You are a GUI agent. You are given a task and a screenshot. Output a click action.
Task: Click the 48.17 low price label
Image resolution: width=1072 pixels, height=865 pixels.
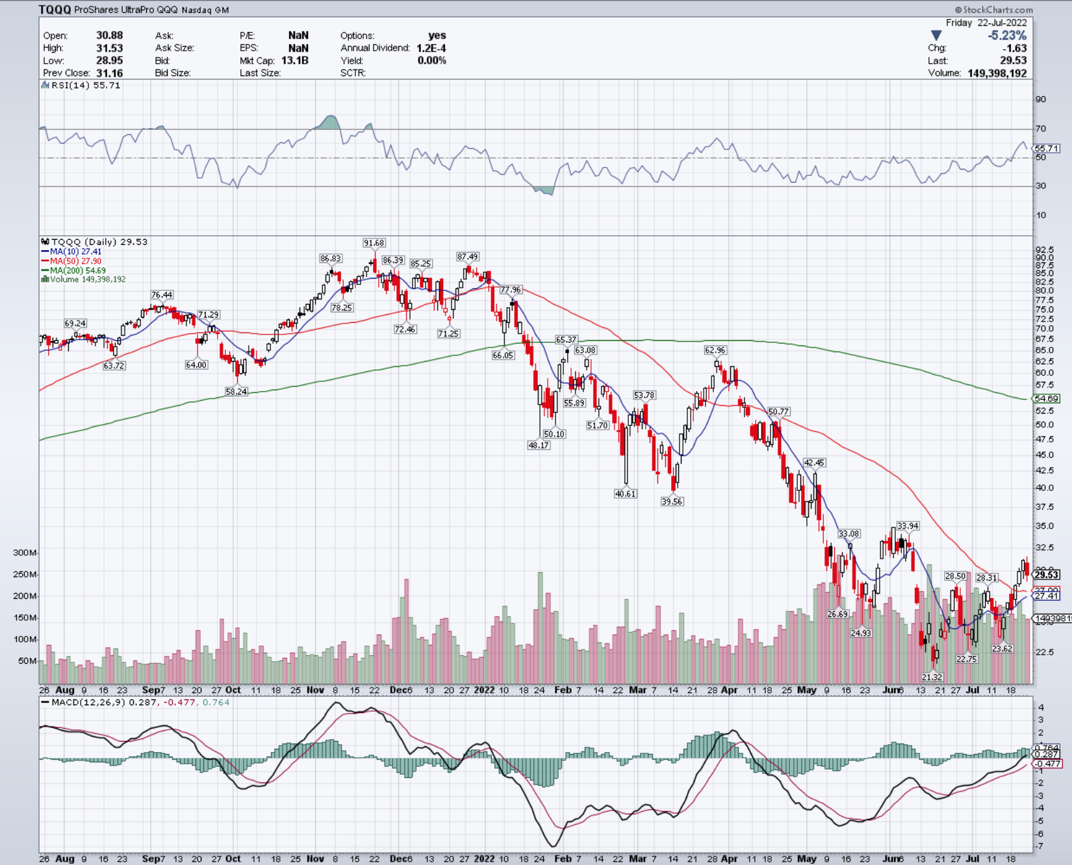pos(539,445)
